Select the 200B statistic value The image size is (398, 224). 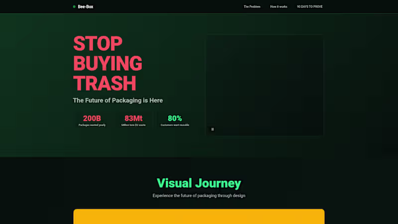(92, 118)
